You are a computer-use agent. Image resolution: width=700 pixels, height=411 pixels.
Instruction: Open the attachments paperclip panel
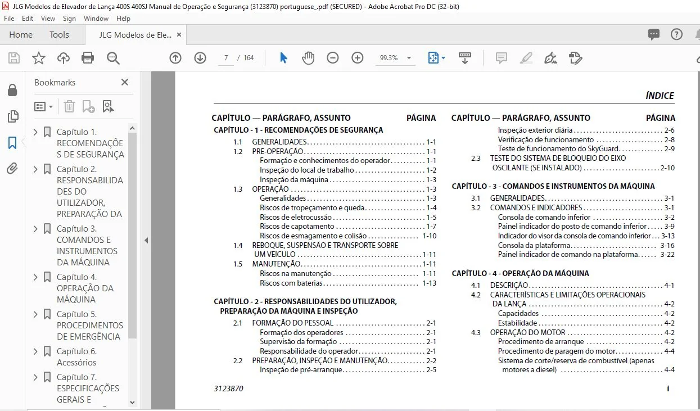(x=12, y=169)
